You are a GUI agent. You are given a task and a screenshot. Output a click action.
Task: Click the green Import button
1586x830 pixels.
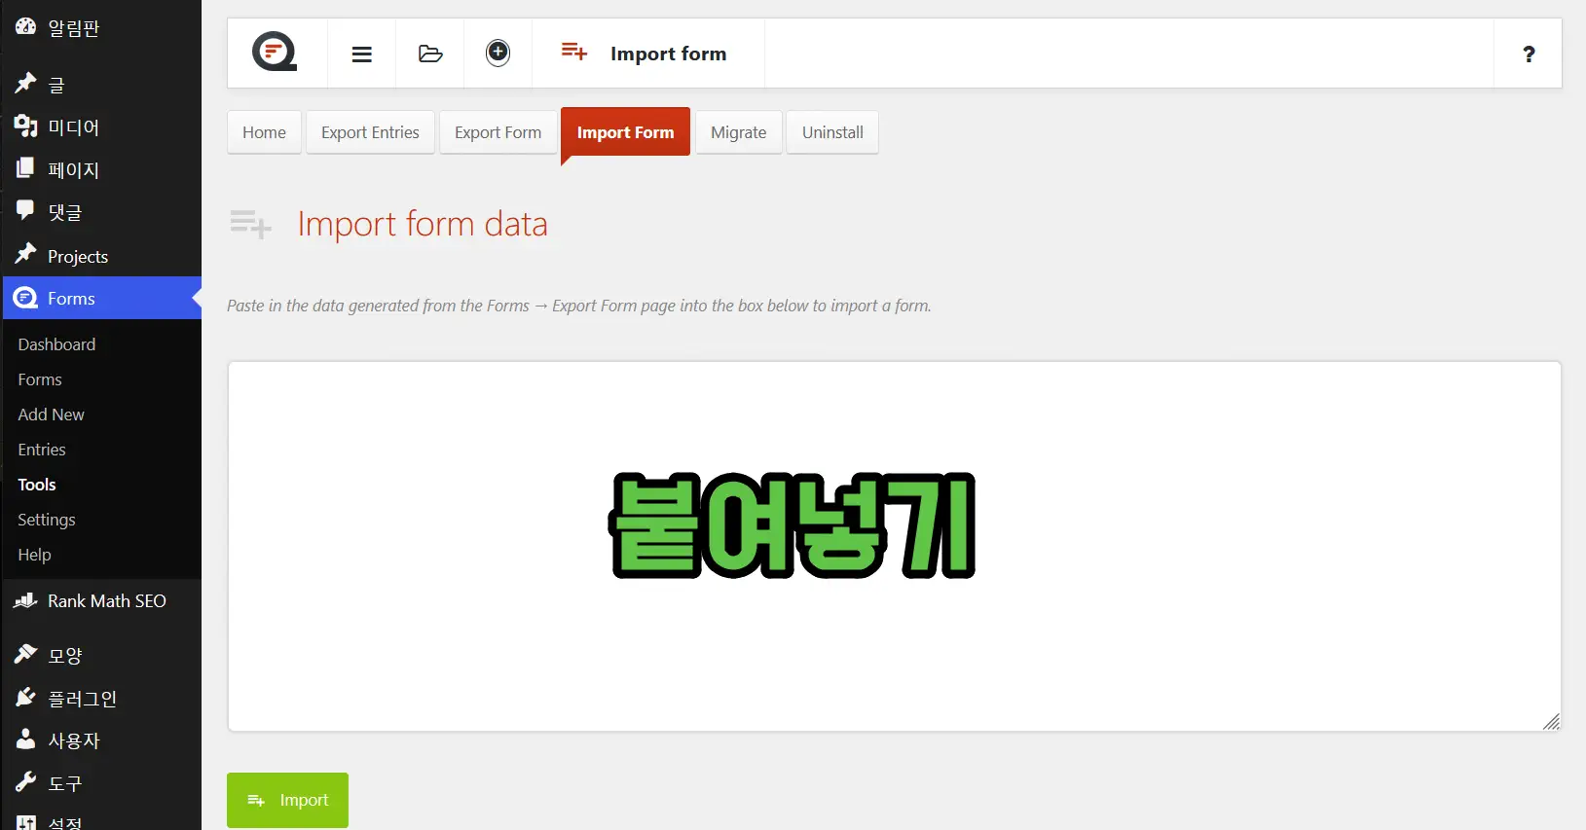tap(287, 800)
